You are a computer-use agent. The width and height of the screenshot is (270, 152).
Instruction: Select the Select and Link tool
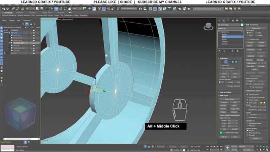[x=13, y=8]
